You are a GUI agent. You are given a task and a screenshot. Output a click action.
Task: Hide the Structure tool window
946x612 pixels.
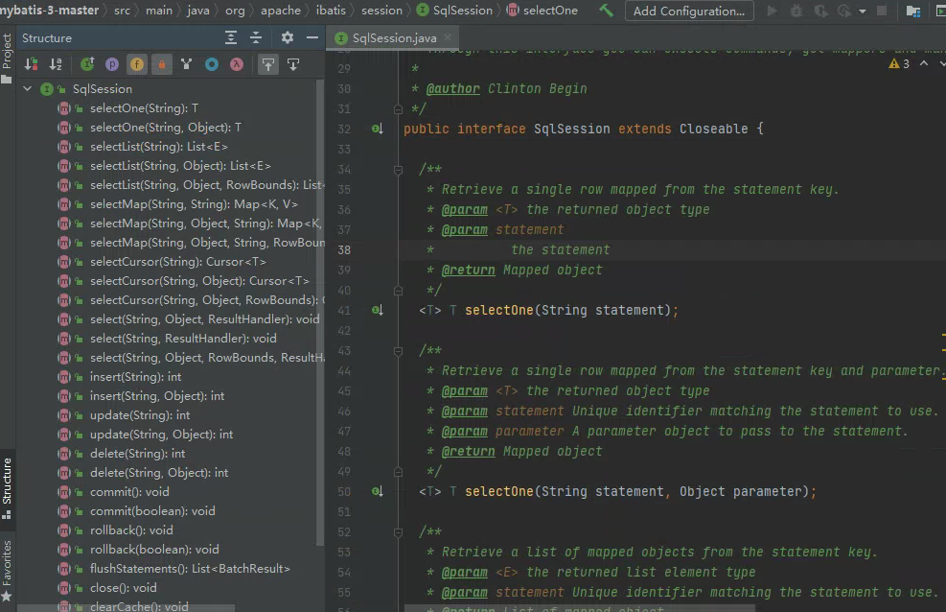click(311, 38)
